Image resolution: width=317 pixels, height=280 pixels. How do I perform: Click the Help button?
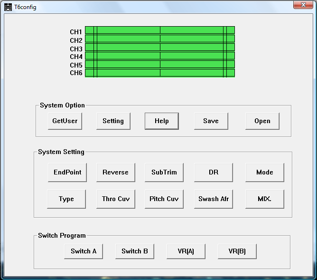click(x=162, y=121)
